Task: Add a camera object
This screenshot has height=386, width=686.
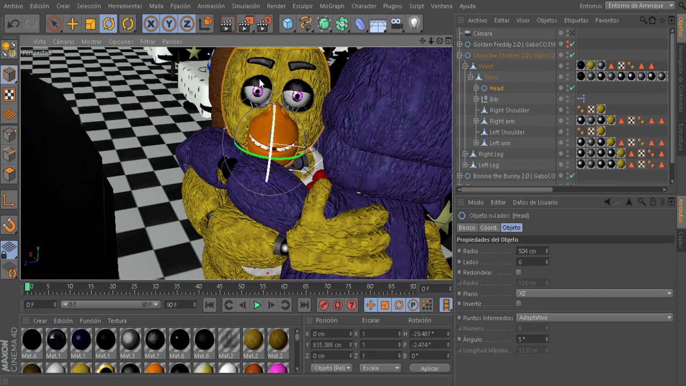Action: click(397, 24)
